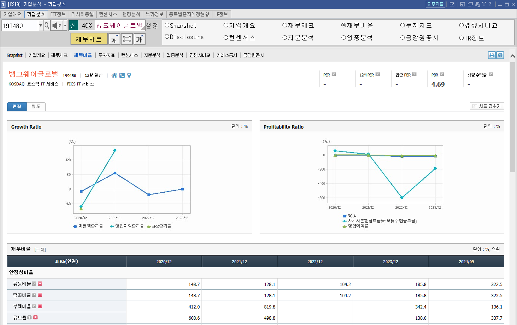
Task: Click the title bar overlapping windows icon
Action: 470,4
